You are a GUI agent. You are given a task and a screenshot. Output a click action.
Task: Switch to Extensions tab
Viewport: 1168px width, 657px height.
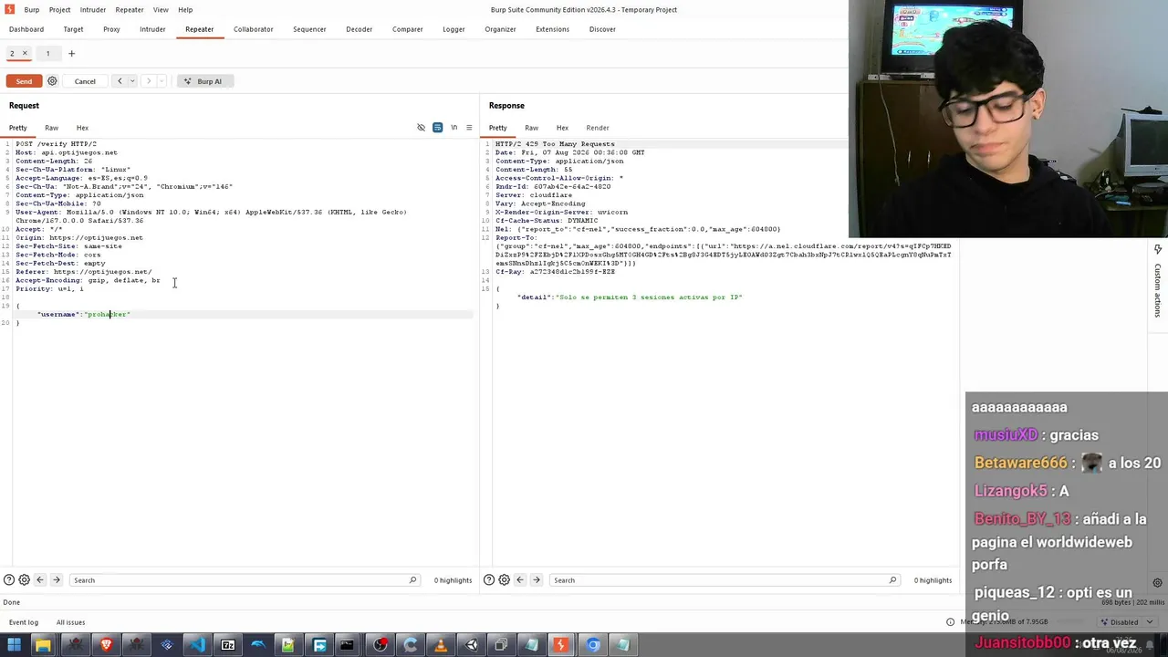[x=552, y=29]
